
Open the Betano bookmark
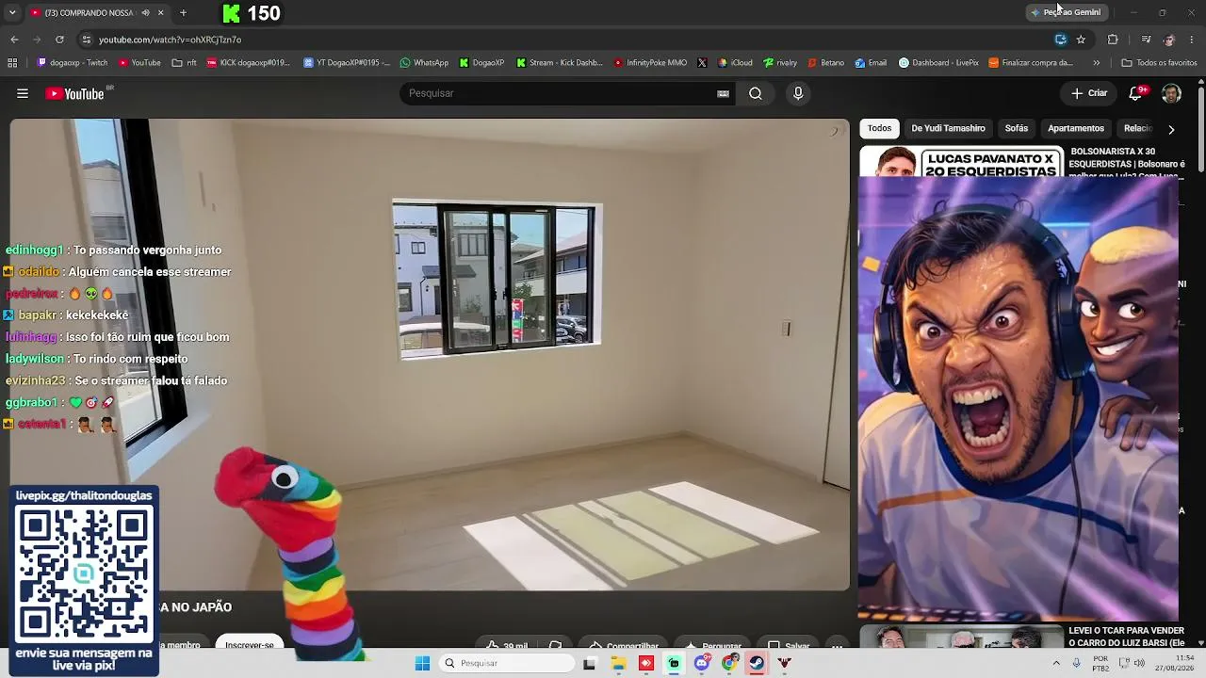(826, 63)
